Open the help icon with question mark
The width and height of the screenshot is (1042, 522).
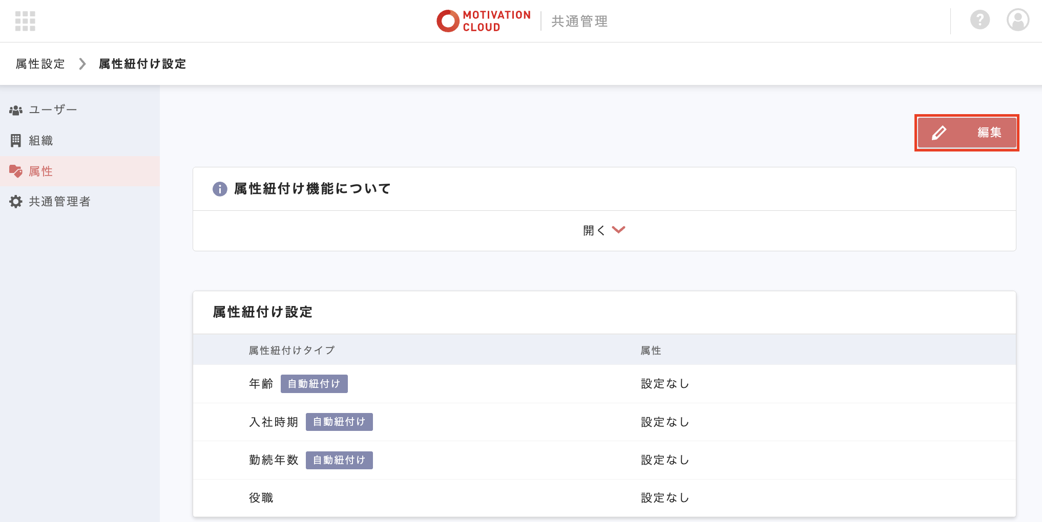pyautogui.click(x=979, y=20)
